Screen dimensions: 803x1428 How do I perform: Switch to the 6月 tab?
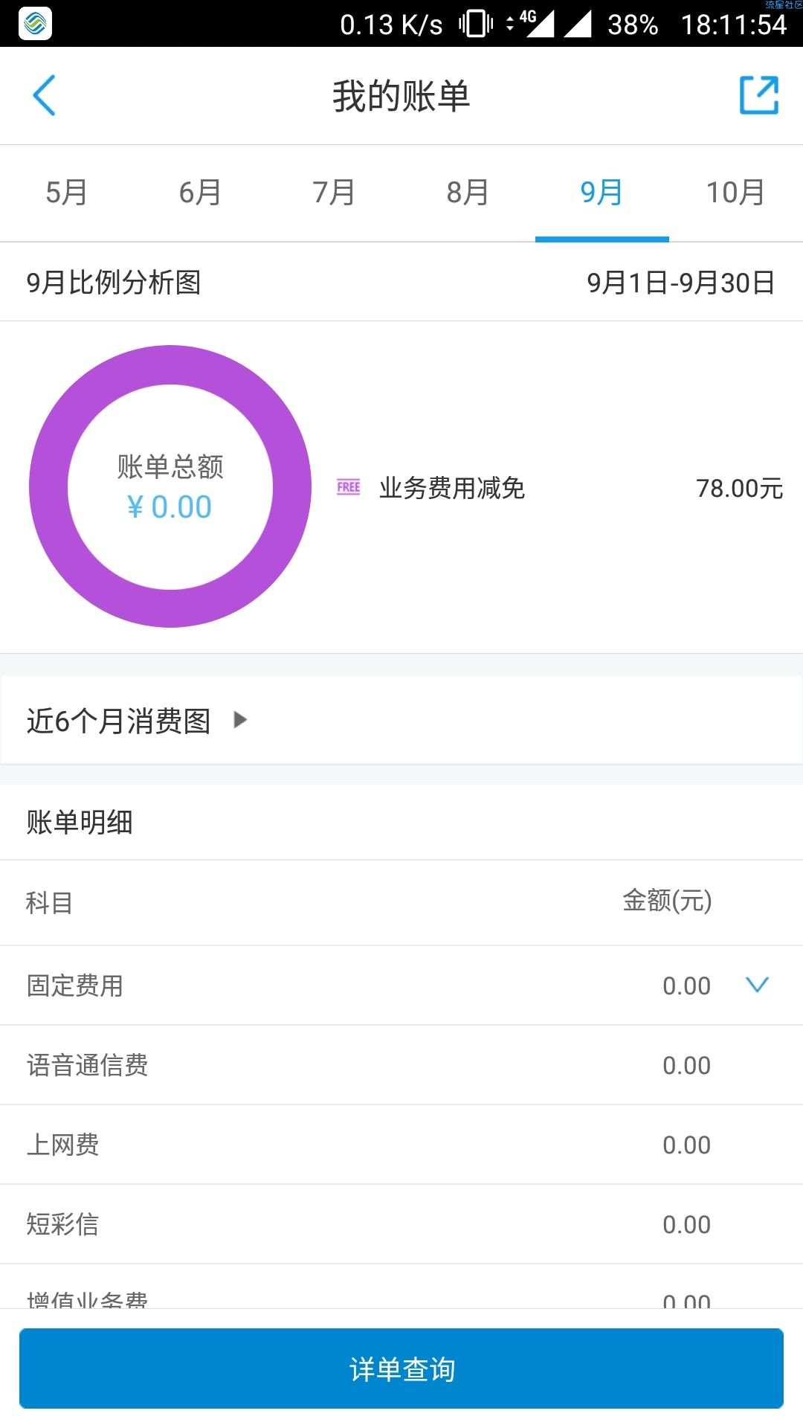201,193
